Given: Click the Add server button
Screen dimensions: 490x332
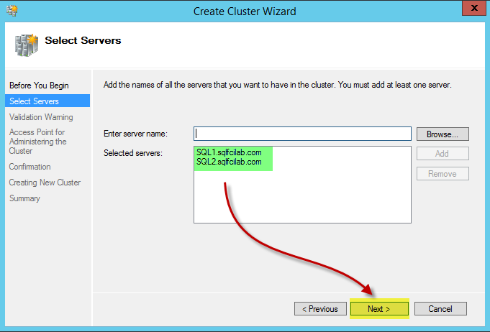Looking at the screenshot, I should [443, 154].
